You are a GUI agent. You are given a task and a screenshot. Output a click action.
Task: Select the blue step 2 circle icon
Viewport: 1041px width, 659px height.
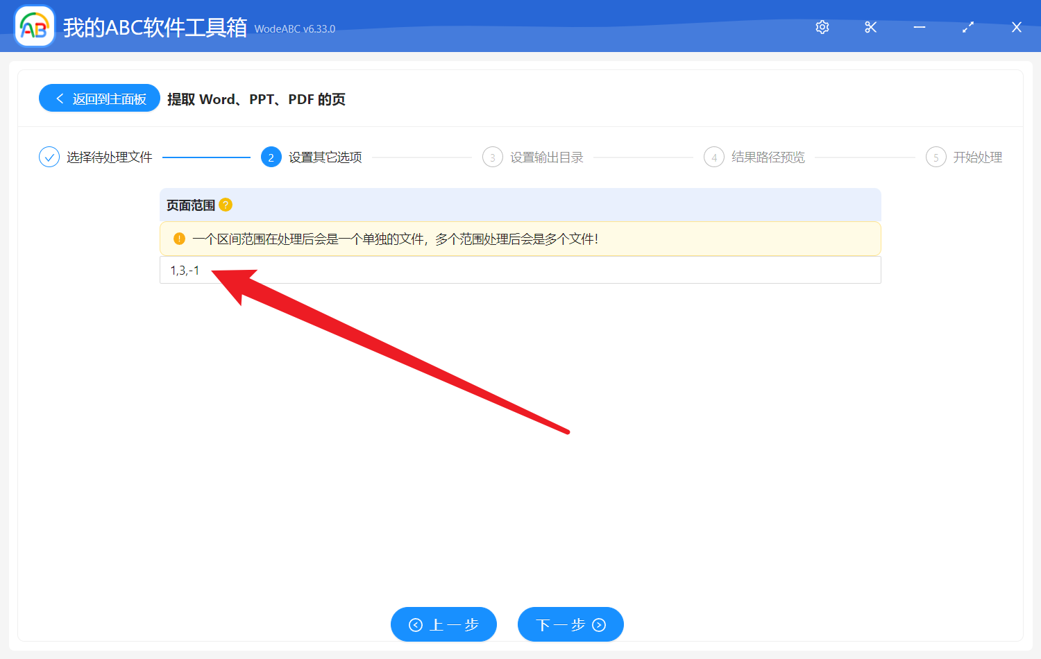pos(271,157)
